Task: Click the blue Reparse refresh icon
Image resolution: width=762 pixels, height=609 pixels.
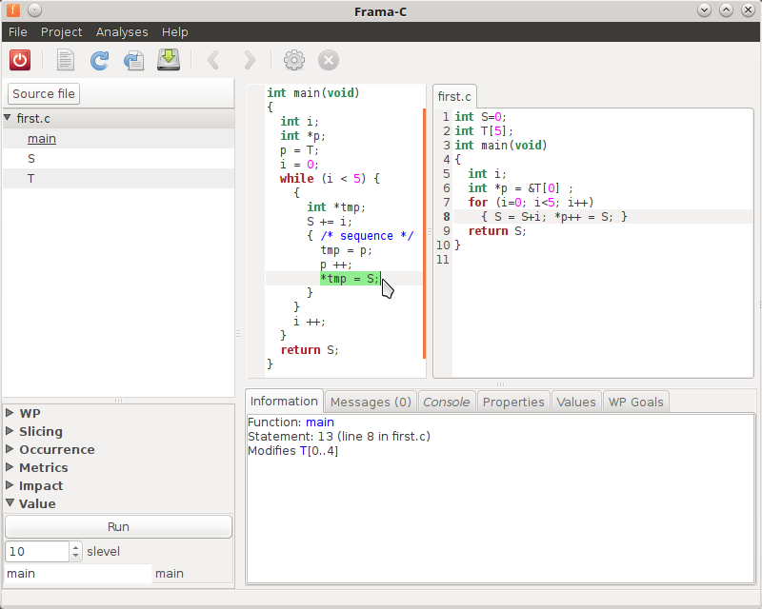Action: 100,60
